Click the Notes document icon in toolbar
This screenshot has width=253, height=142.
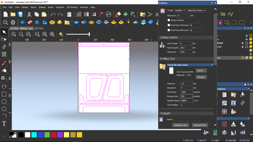tap(69, 14)
